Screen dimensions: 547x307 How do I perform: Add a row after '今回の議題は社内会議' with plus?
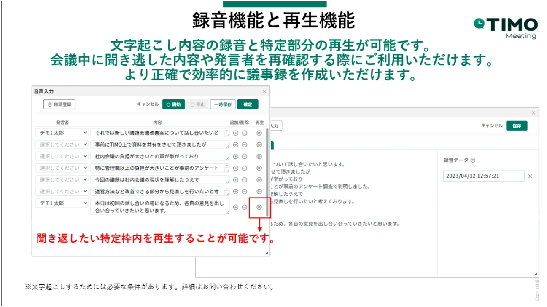(236, 180)
